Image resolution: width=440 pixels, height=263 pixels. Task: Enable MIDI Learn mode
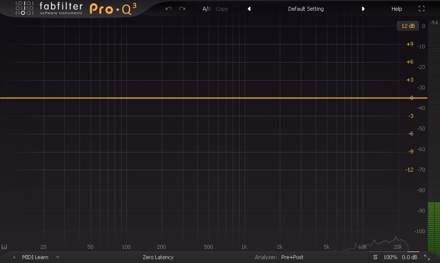point(35,257)
